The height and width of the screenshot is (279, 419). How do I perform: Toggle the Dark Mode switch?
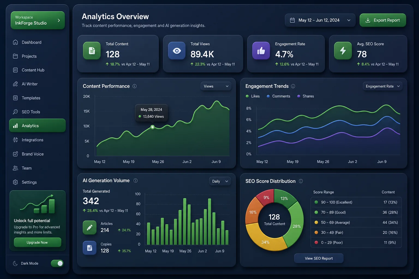click(x=57, y=263)
